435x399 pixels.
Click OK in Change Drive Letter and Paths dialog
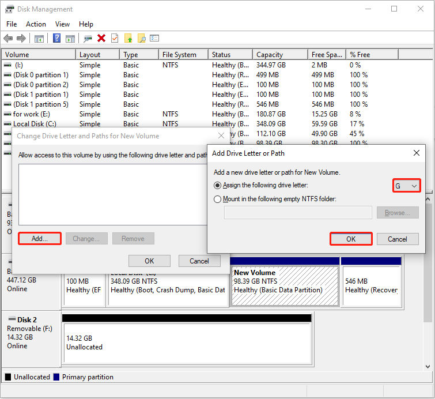point(149,261)
